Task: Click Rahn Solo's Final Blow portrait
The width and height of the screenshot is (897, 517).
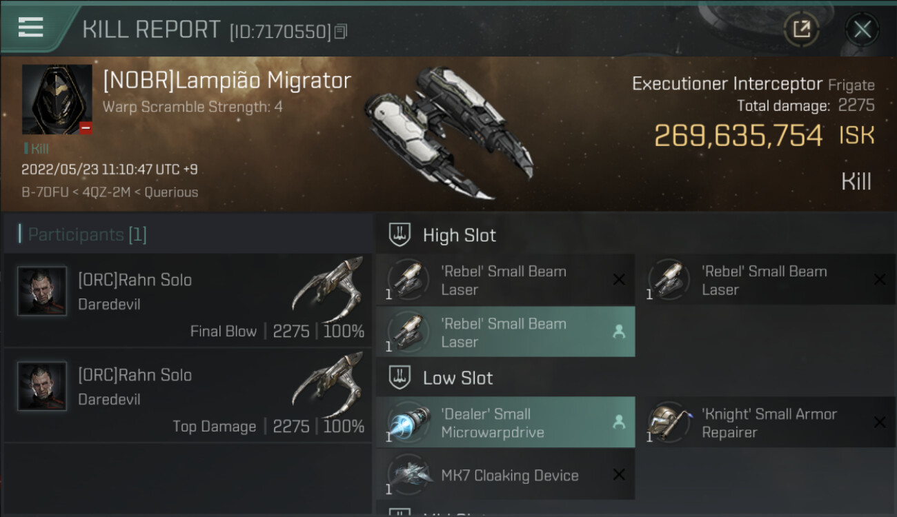Action: [42, 291]
